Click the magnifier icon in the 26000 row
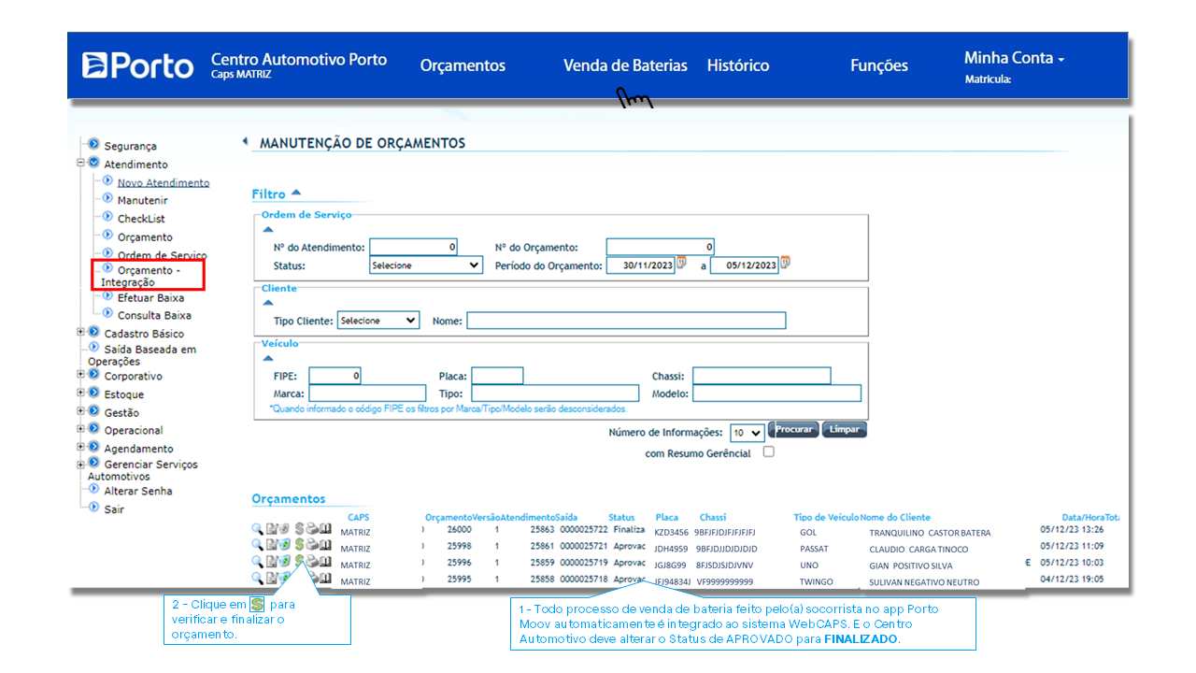This screenshot has width=1196, height=673. click(x=257, y=529)
